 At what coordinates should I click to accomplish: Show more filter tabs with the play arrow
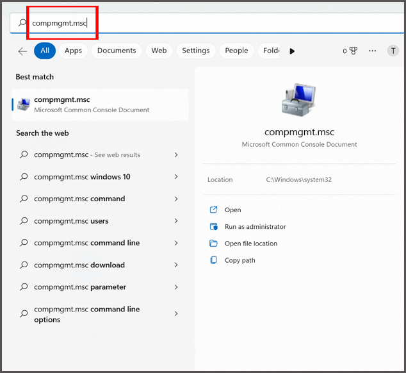click(292, 51)
